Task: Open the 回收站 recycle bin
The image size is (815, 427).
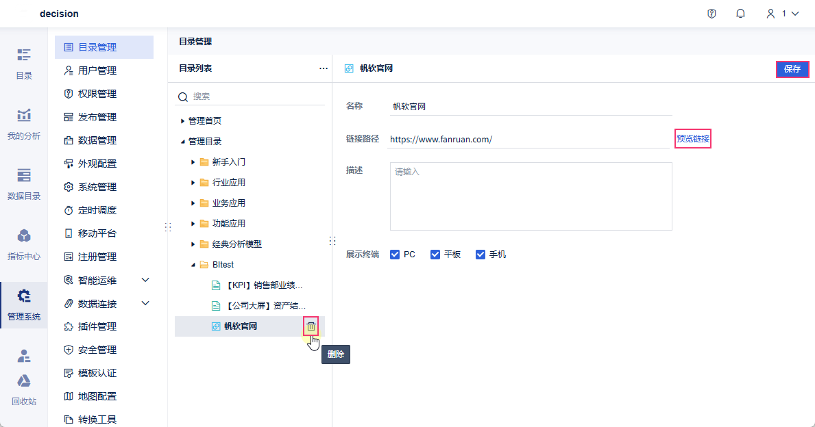Action: click(x=24, y=389)
